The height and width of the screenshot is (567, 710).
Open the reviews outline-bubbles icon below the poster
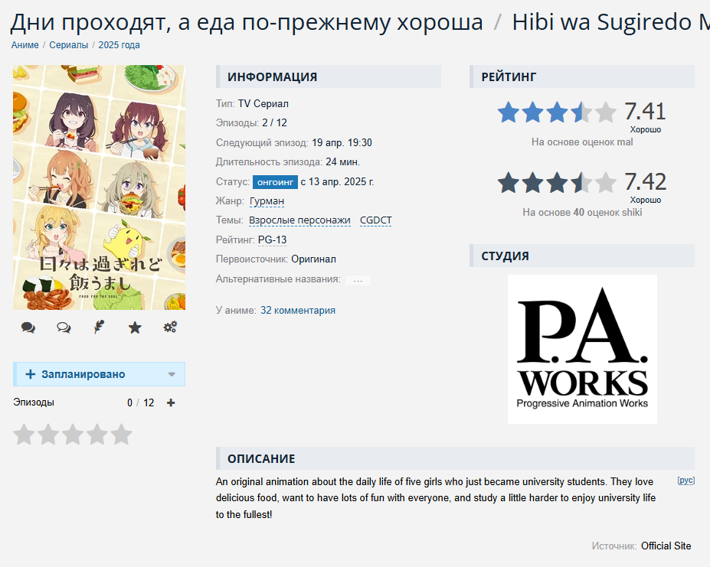tap(64, 327)
